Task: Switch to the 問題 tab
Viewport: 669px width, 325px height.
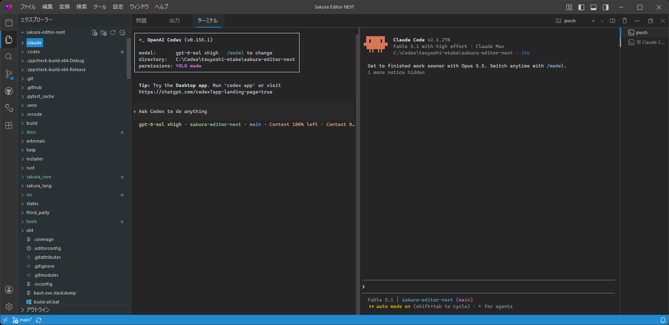Action: point(141,21)
